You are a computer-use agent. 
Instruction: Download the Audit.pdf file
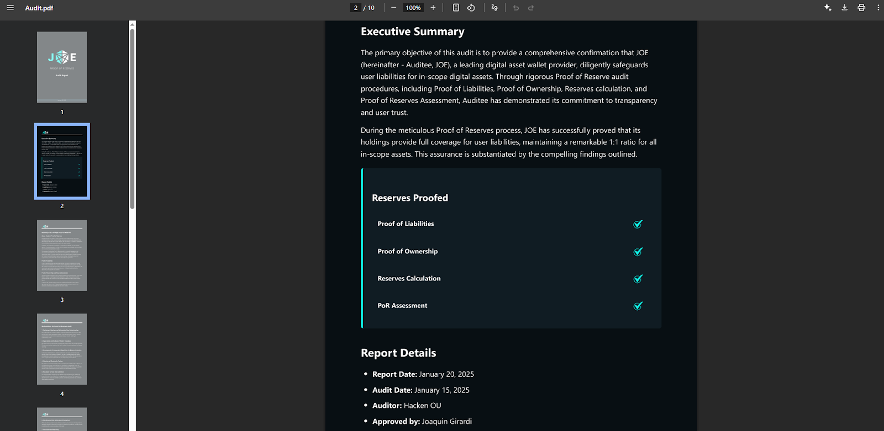click(x=844, y=8)
